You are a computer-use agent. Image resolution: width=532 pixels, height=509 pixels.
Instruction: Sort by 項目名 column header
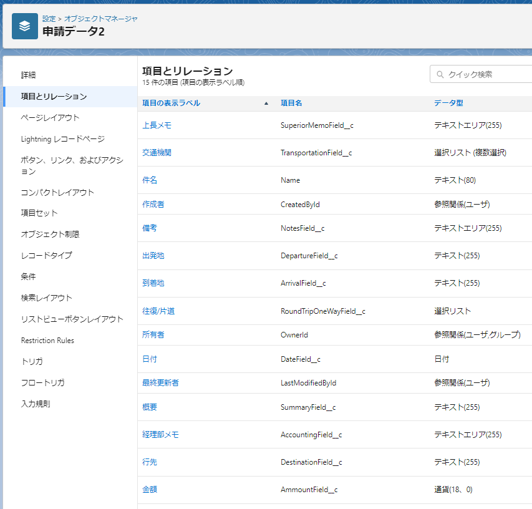click(x=291, y=103)
